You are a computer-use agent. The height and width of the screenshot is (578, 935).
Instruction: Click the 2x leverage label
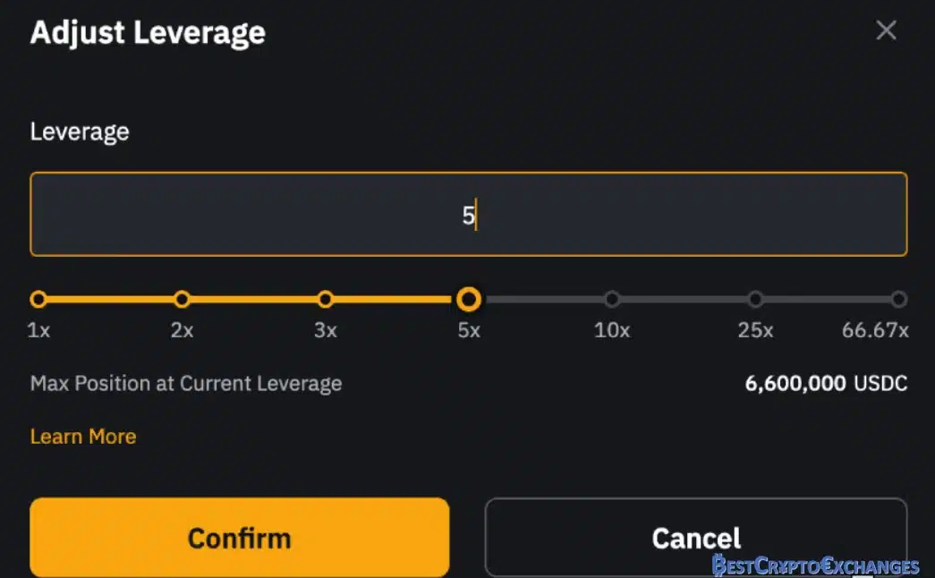pyautogui.click(x=182, y=330)
